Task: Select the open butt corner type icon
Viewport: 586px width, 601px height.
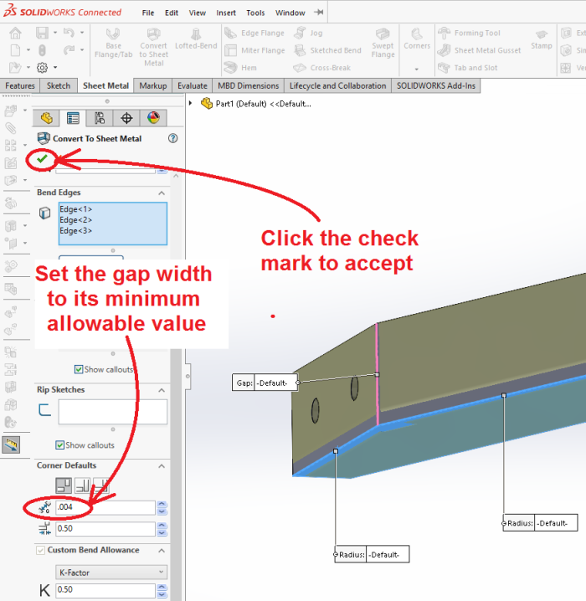Action: point(64,485)
